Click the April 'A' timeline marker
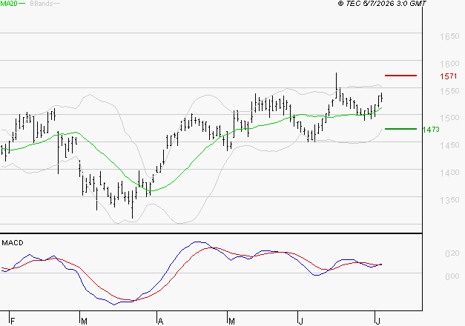 click(x=160, y=322)
